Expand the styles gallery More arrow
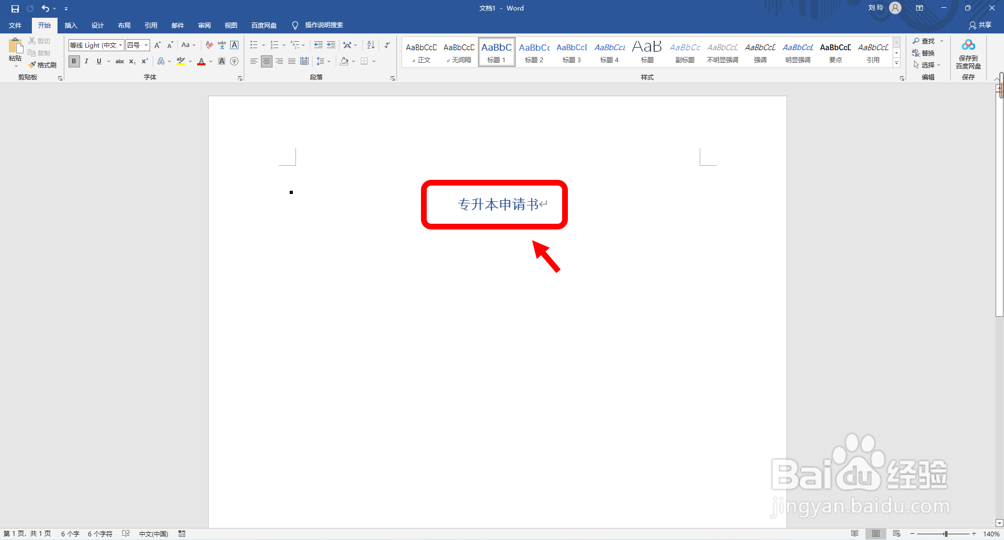The width and height of the screenshot is (1004, 540). pos(896,63)
